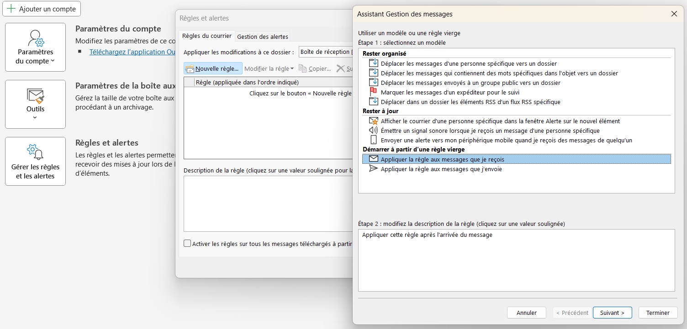Click the mobile device icon for mobile alert rule
The width and height of the screenshot is (687, 329).
(372, 140)
